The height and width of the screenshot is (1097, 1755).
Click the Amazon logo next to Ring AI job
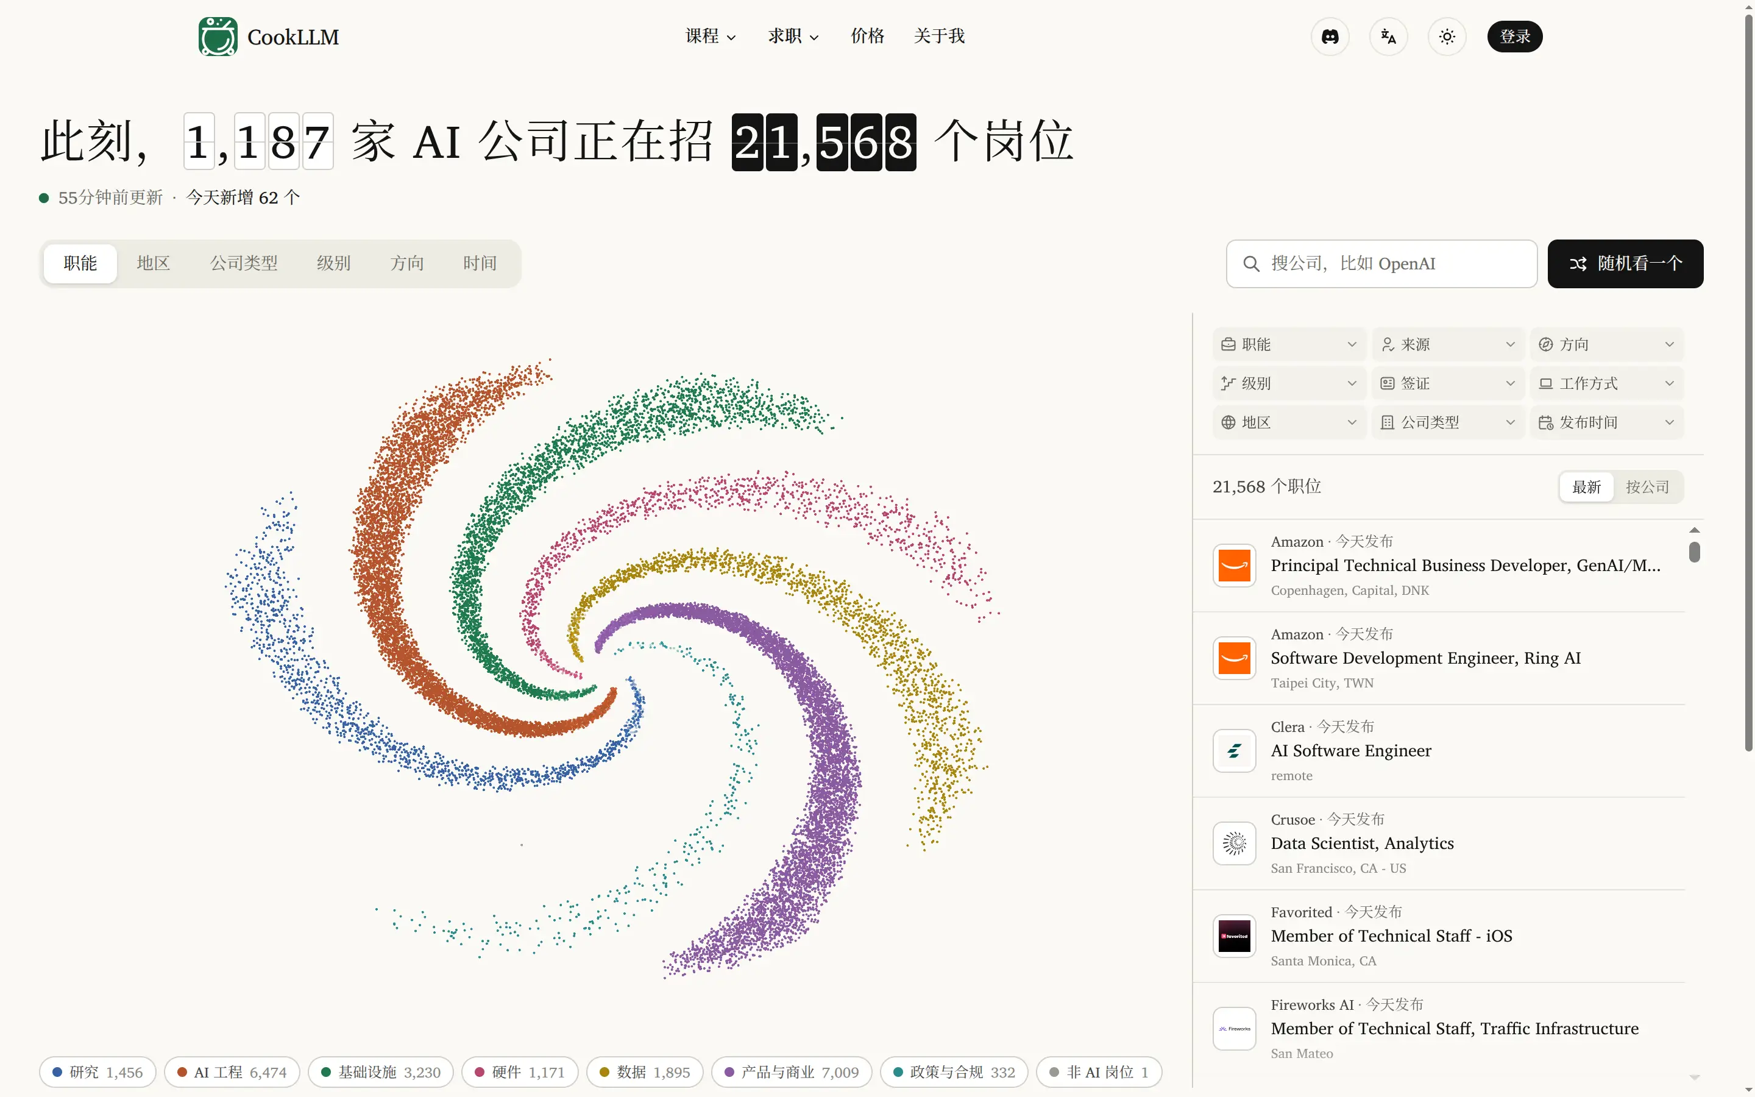coord(1235,658)
